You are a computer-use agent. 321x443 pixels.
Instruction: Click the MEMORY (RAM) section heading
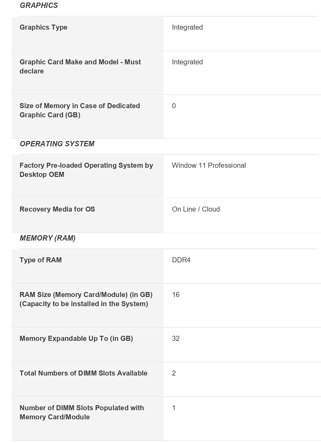(x=48, y=238)
